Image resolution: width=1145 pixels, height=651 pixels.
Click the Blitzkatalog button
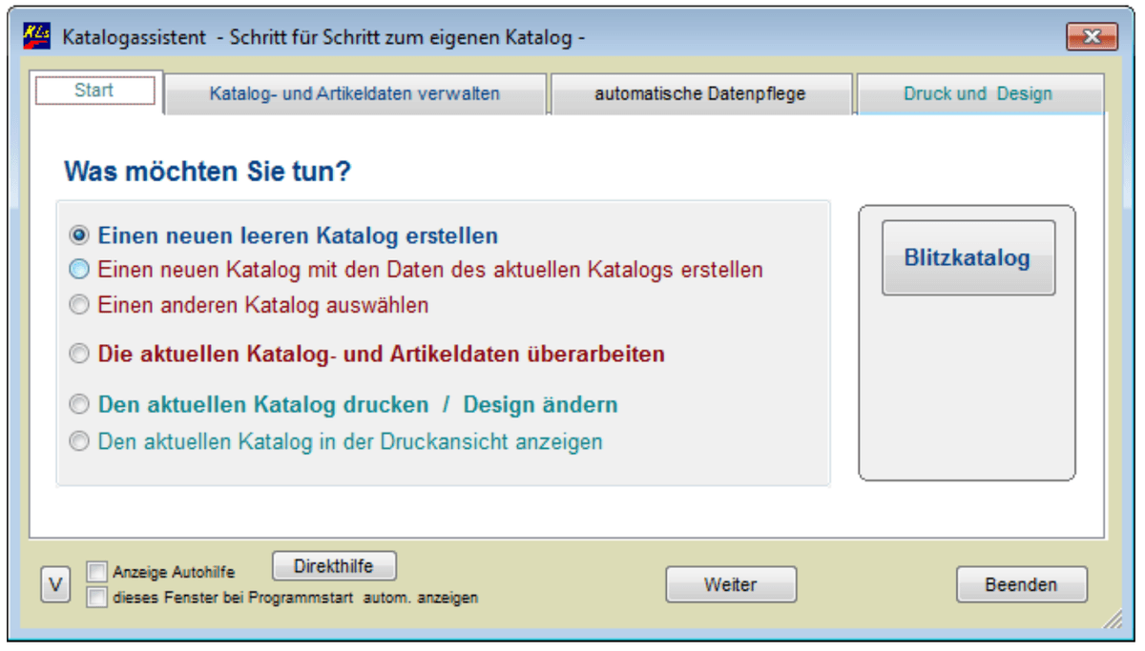click(x=968, y=257)
